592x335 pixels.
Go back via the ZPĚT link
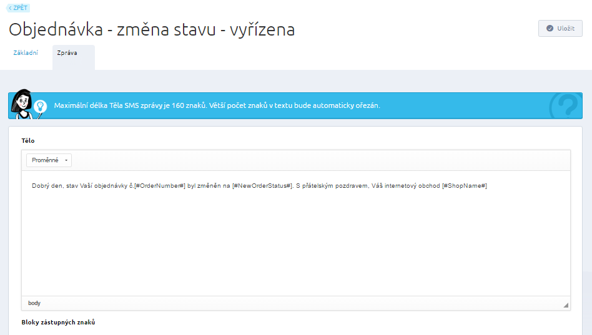pos(18,8)
